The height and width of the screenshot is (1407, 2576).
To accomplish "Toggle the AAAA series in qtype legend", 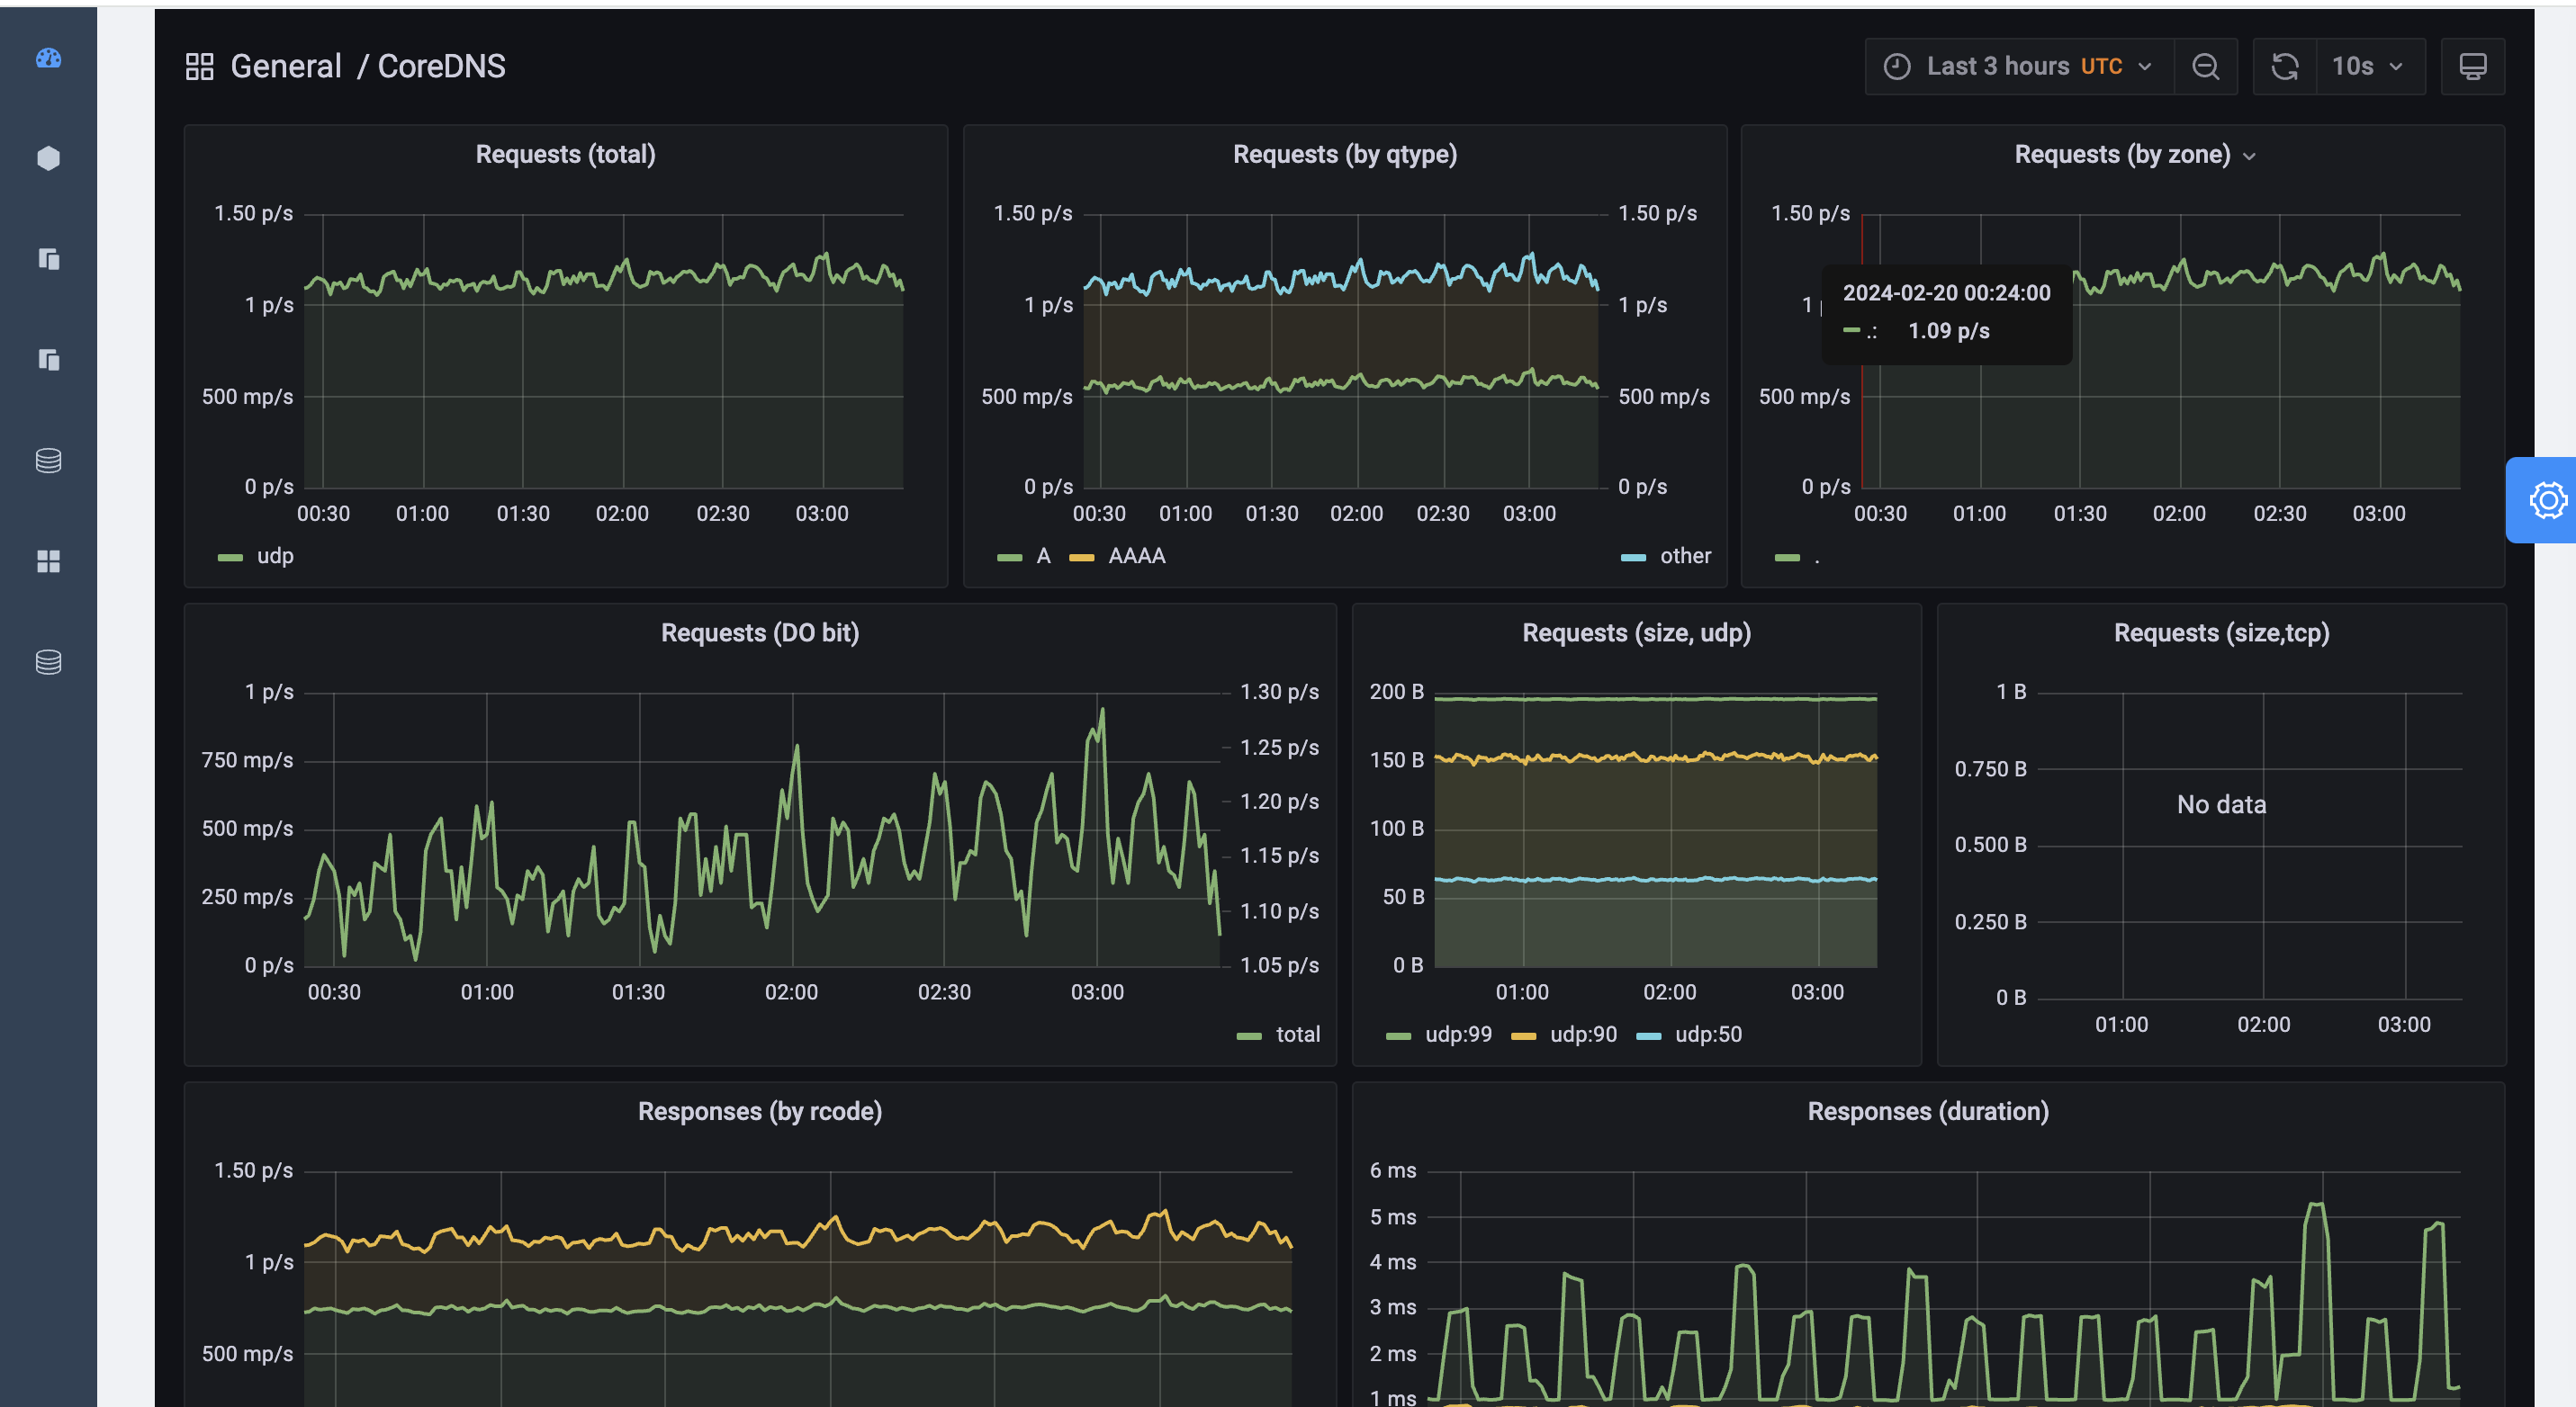I will (x=1136, y=556).
